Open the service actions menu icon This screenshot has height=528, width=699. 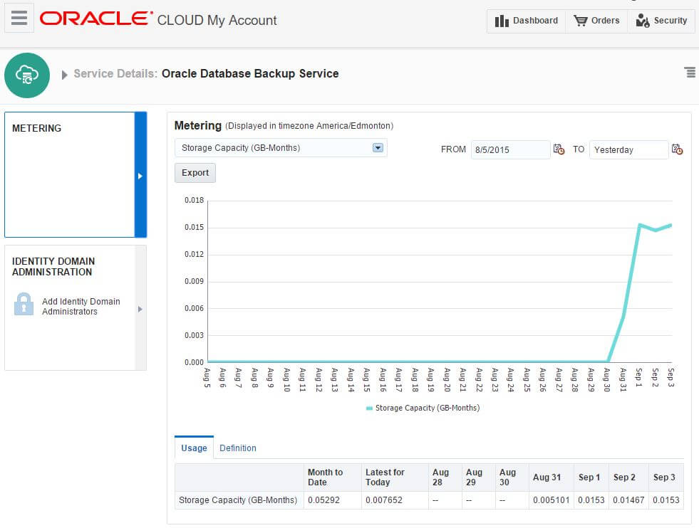[x=689, y=73]
